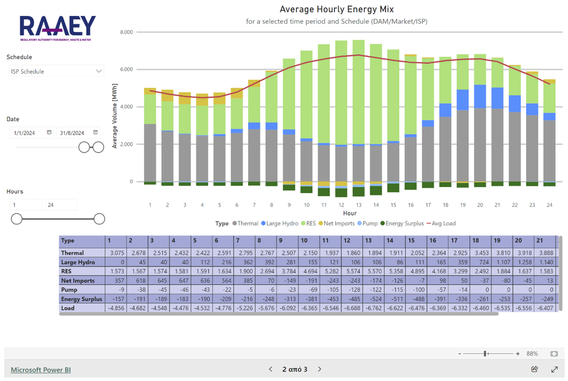568x381 pixels.
Task: Toggle the Net Imports legend item
Action: tap(336, 223)
